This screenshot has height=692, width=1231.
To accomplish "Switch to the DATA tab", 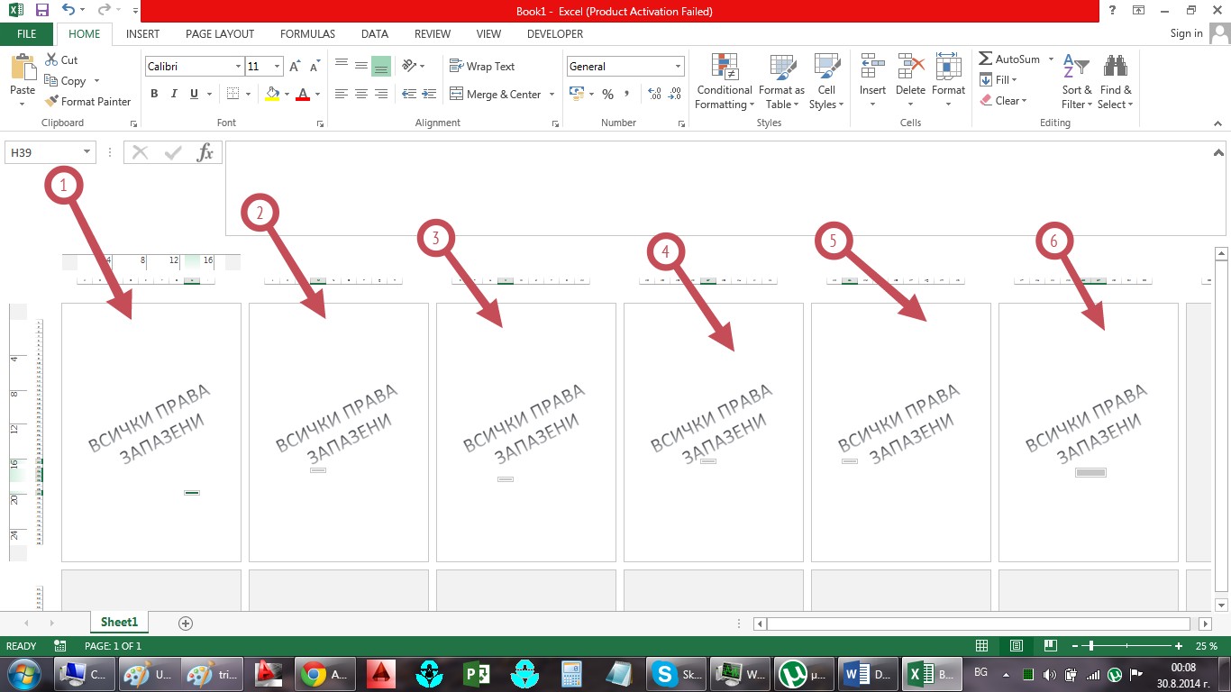I will pos(375,33).
